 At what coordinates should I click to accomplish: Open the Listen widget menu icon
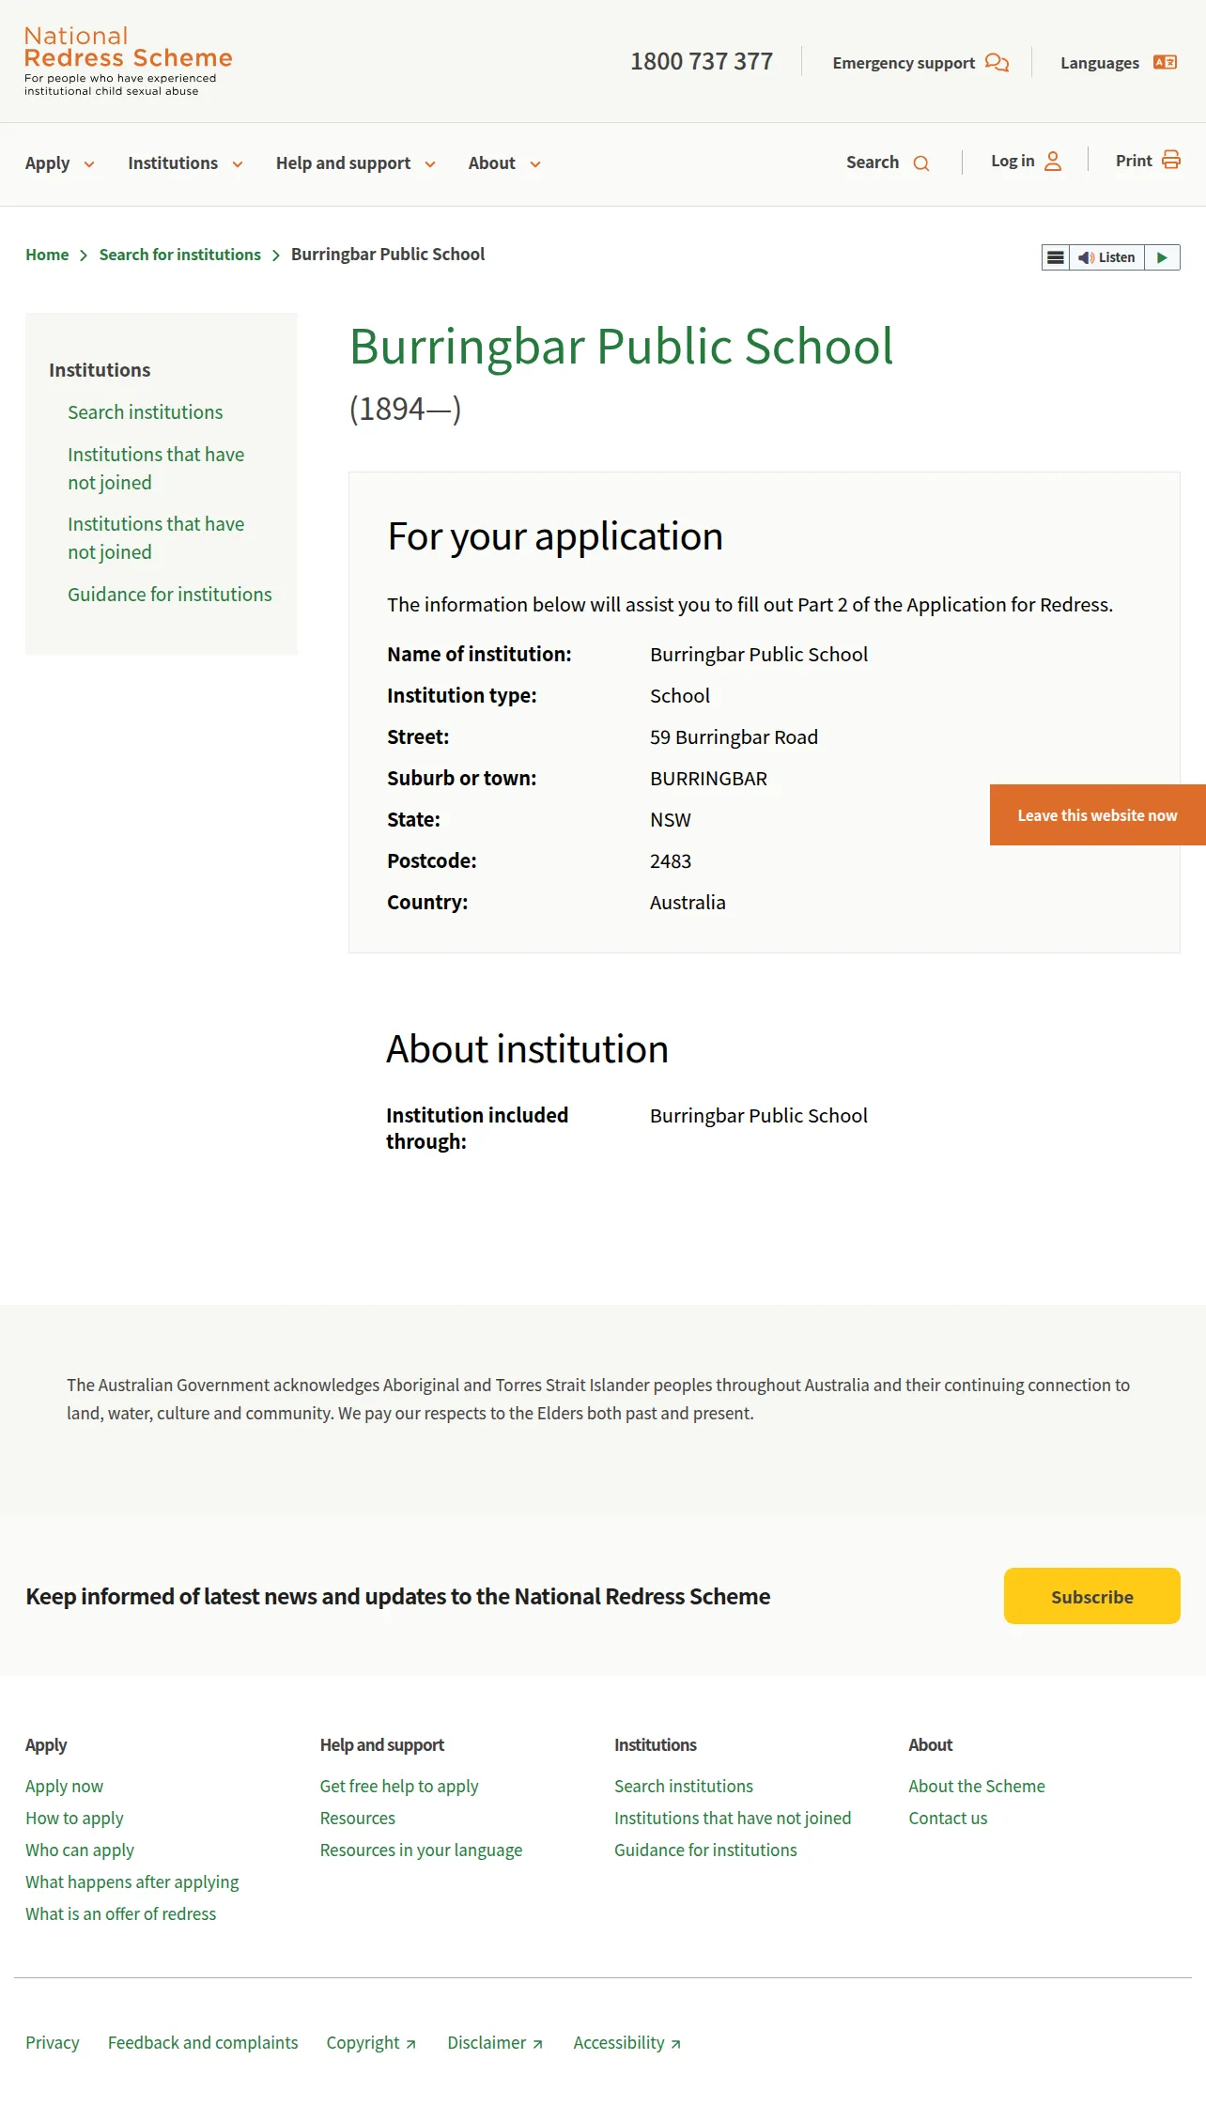coord(1056,257)
